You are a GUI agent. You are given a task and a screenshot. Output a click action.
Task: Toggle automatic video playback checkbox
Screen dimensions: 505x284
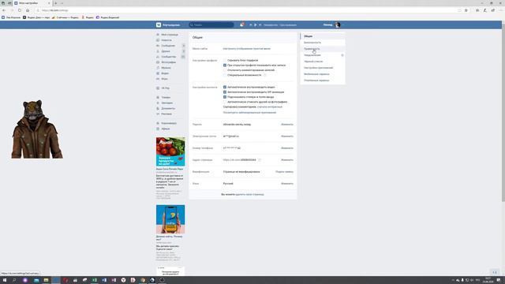[x=225, y=87]
